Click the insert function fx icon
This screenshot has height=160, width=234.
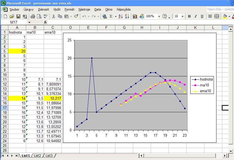[45, 22]
